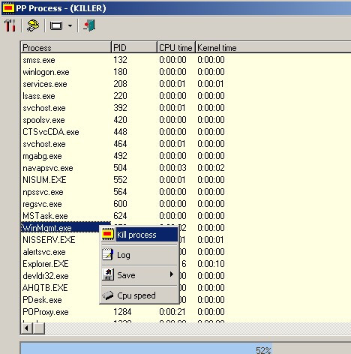
Task: Click the floppy disk icon beside Save
Action: point(108,274)
